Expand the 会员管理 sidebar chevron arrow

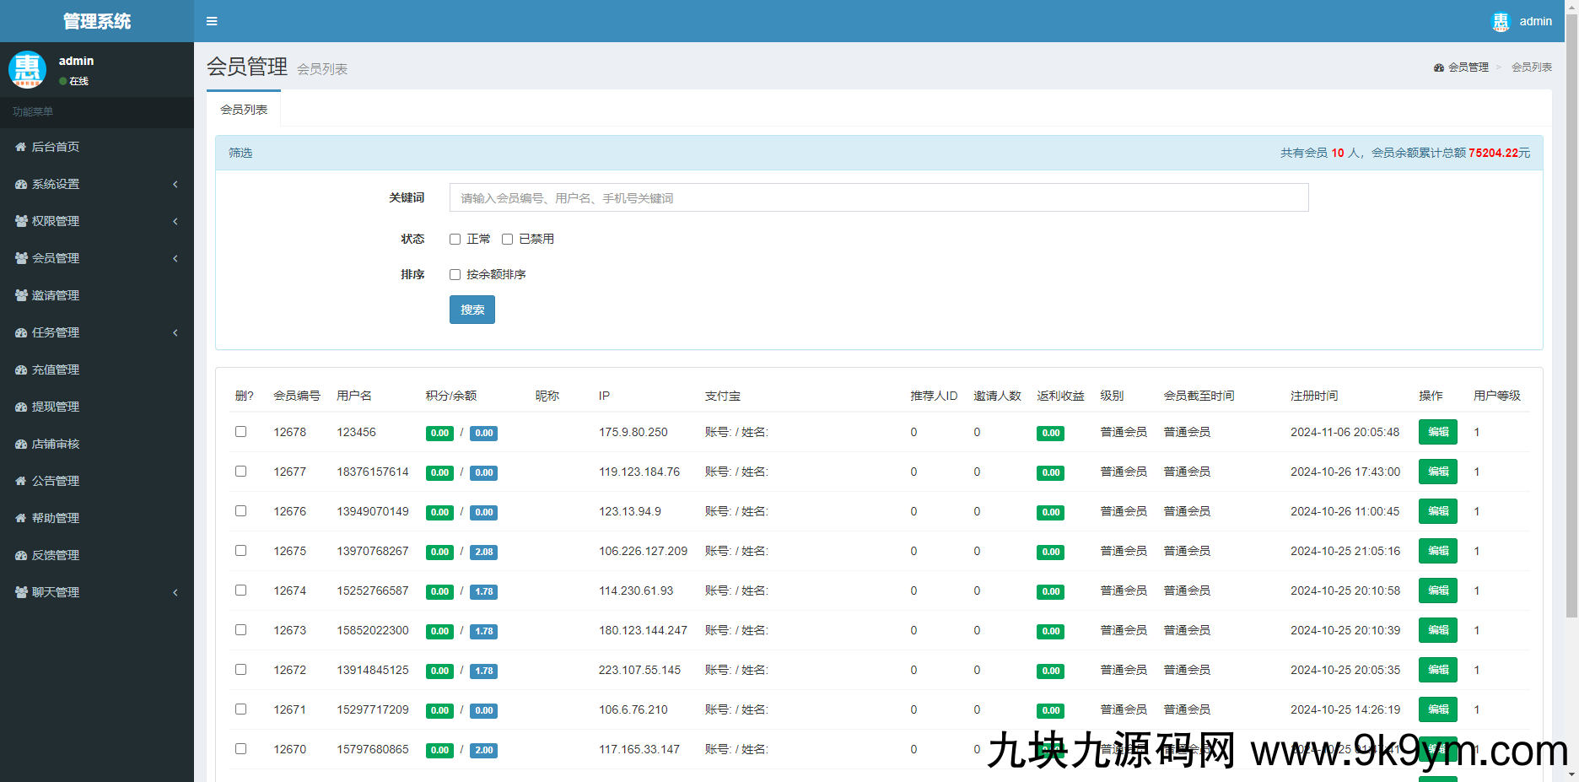175,258
